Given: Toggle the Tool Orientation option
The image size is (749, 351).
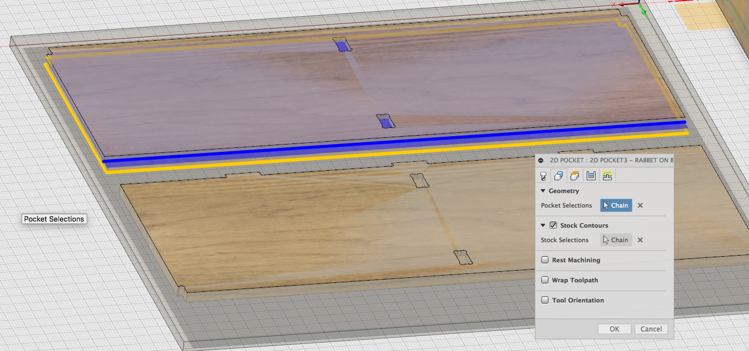Looking at the screenshot, I should point(545,300).
